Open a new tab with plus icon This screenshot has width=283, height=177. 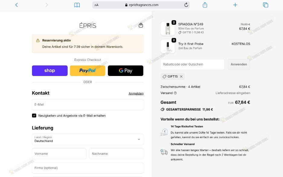point(235,5)
